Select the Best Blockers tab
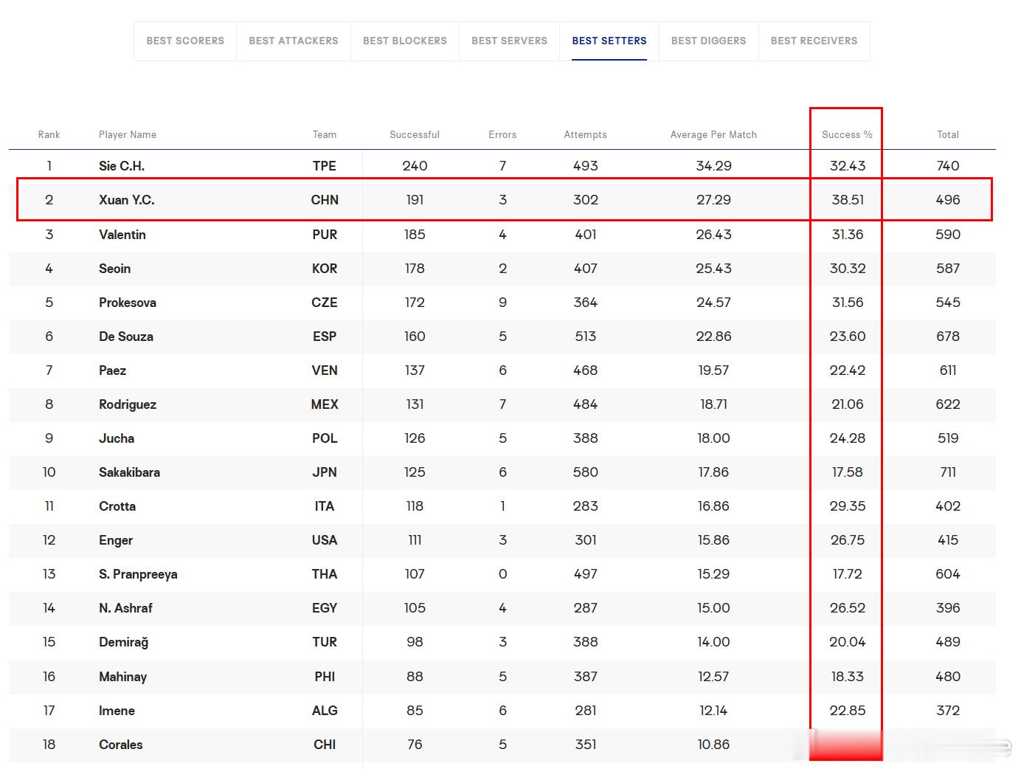The image size is (1021, 769). [405, 41]
